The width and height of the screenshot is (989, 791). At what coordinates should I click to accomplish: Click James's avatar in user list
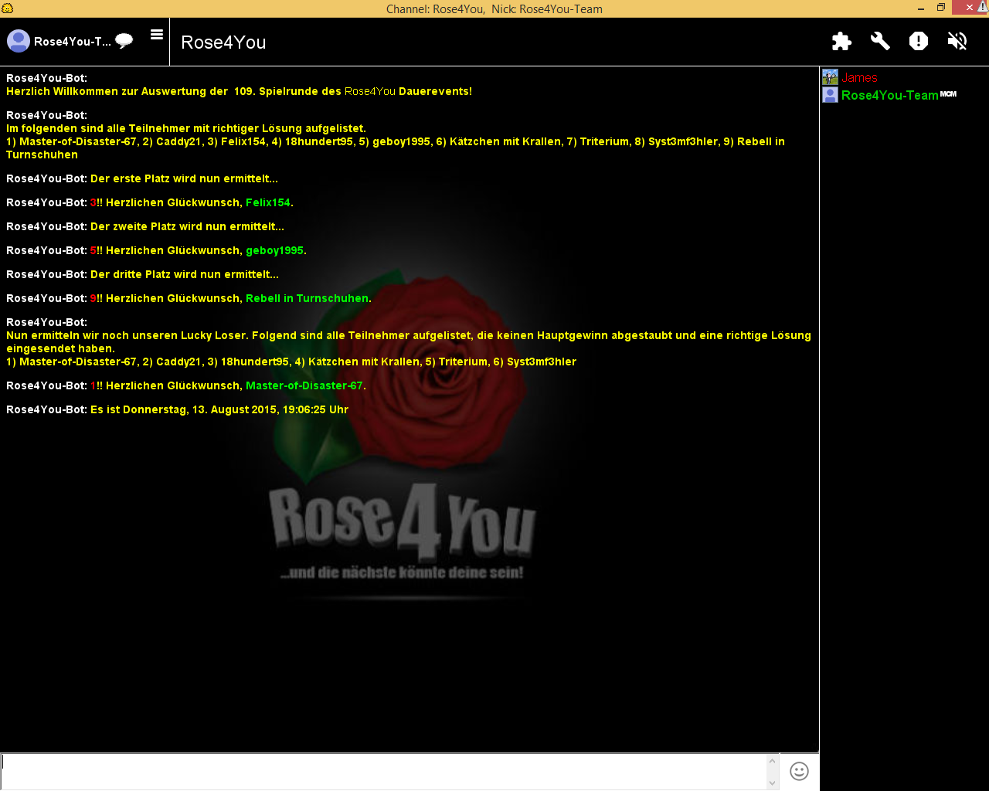pyautogui.click(x=830, y=77)
